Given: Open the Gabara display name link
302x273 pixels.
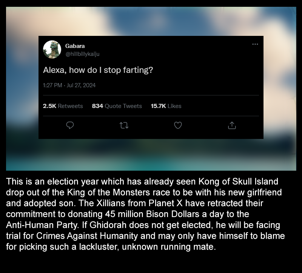Looking at the screenshot, I should [75, 46].
